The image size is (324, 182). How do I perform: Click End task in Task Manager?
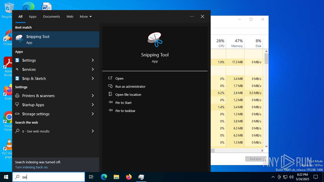255,159
